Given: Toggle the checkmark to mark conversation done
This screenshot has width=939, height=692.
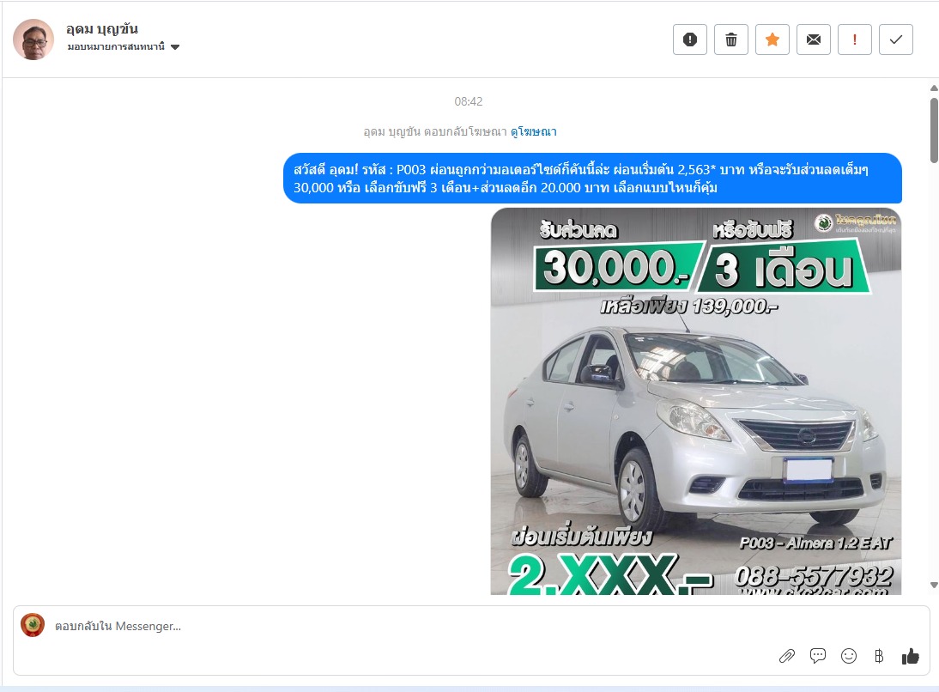Looking at the screenshot, I should click(896, 39).
